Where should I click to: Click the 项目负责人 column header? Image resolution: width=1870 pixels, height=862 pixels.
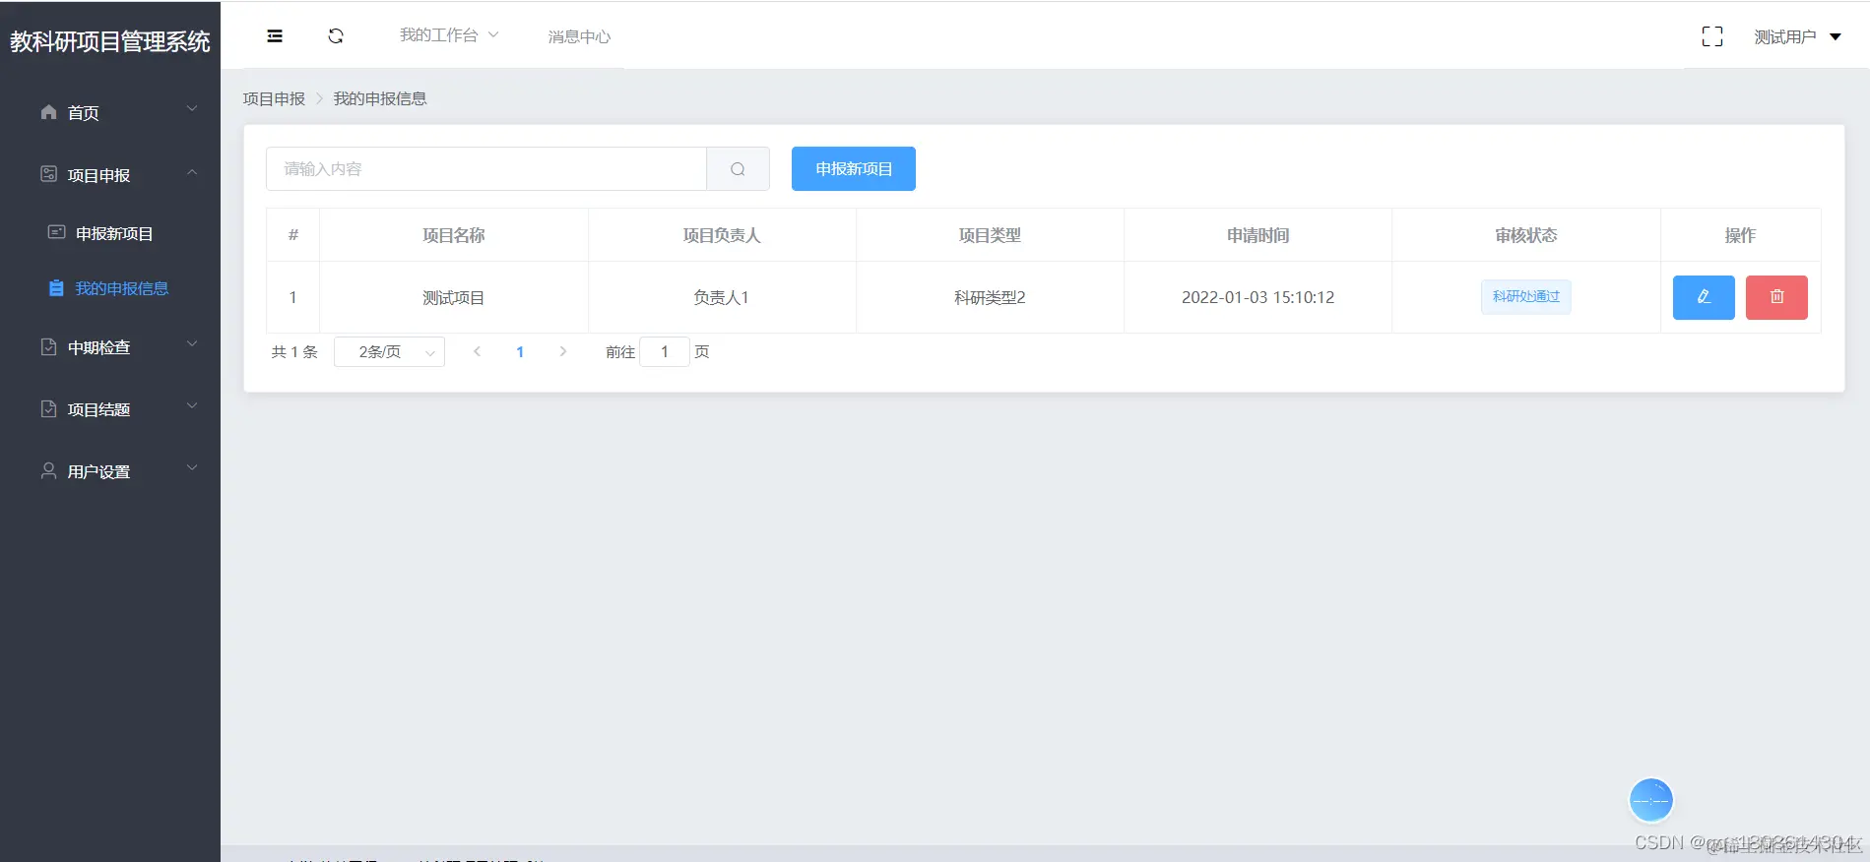coord(722,235)
